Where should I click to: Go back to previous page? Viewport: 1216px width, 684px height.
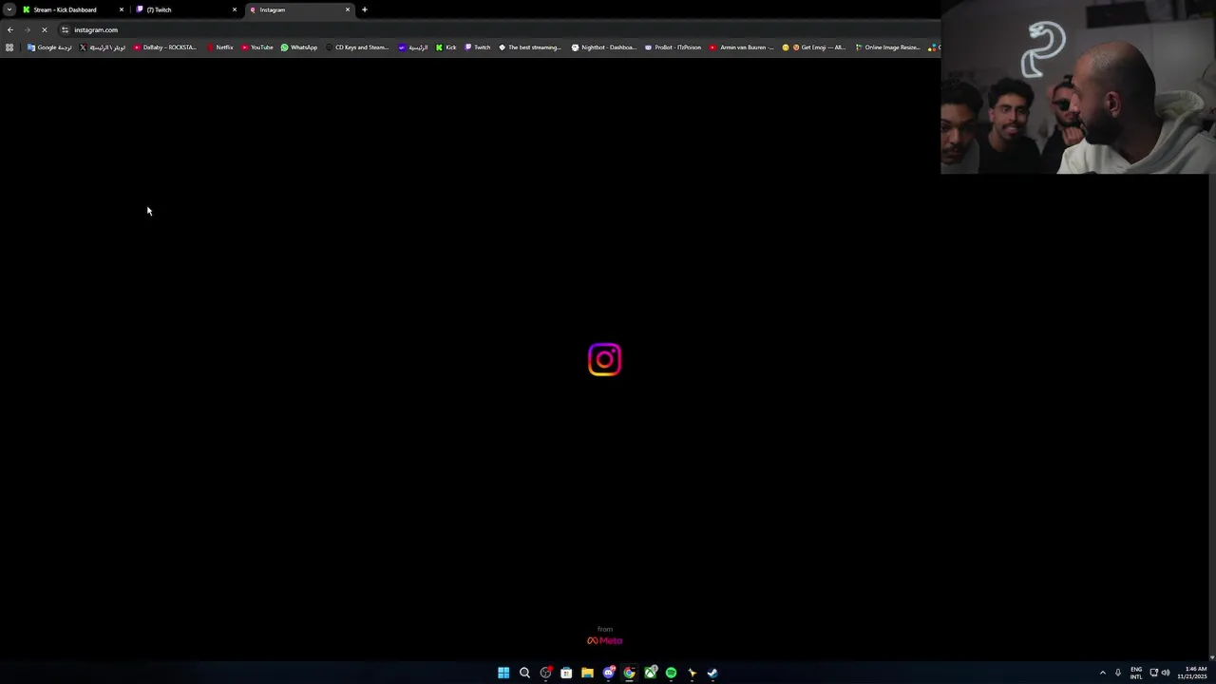click(10, 30)
